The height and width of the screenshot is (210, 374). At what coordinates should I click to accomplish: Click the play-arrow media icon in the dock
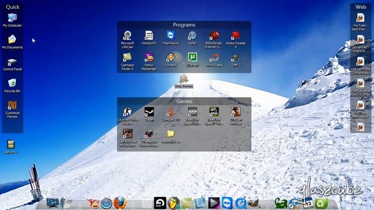click(214, 203)
